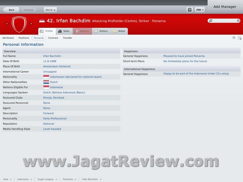
Task: Clear the search field with the X icon
Action: coord(238,21)
